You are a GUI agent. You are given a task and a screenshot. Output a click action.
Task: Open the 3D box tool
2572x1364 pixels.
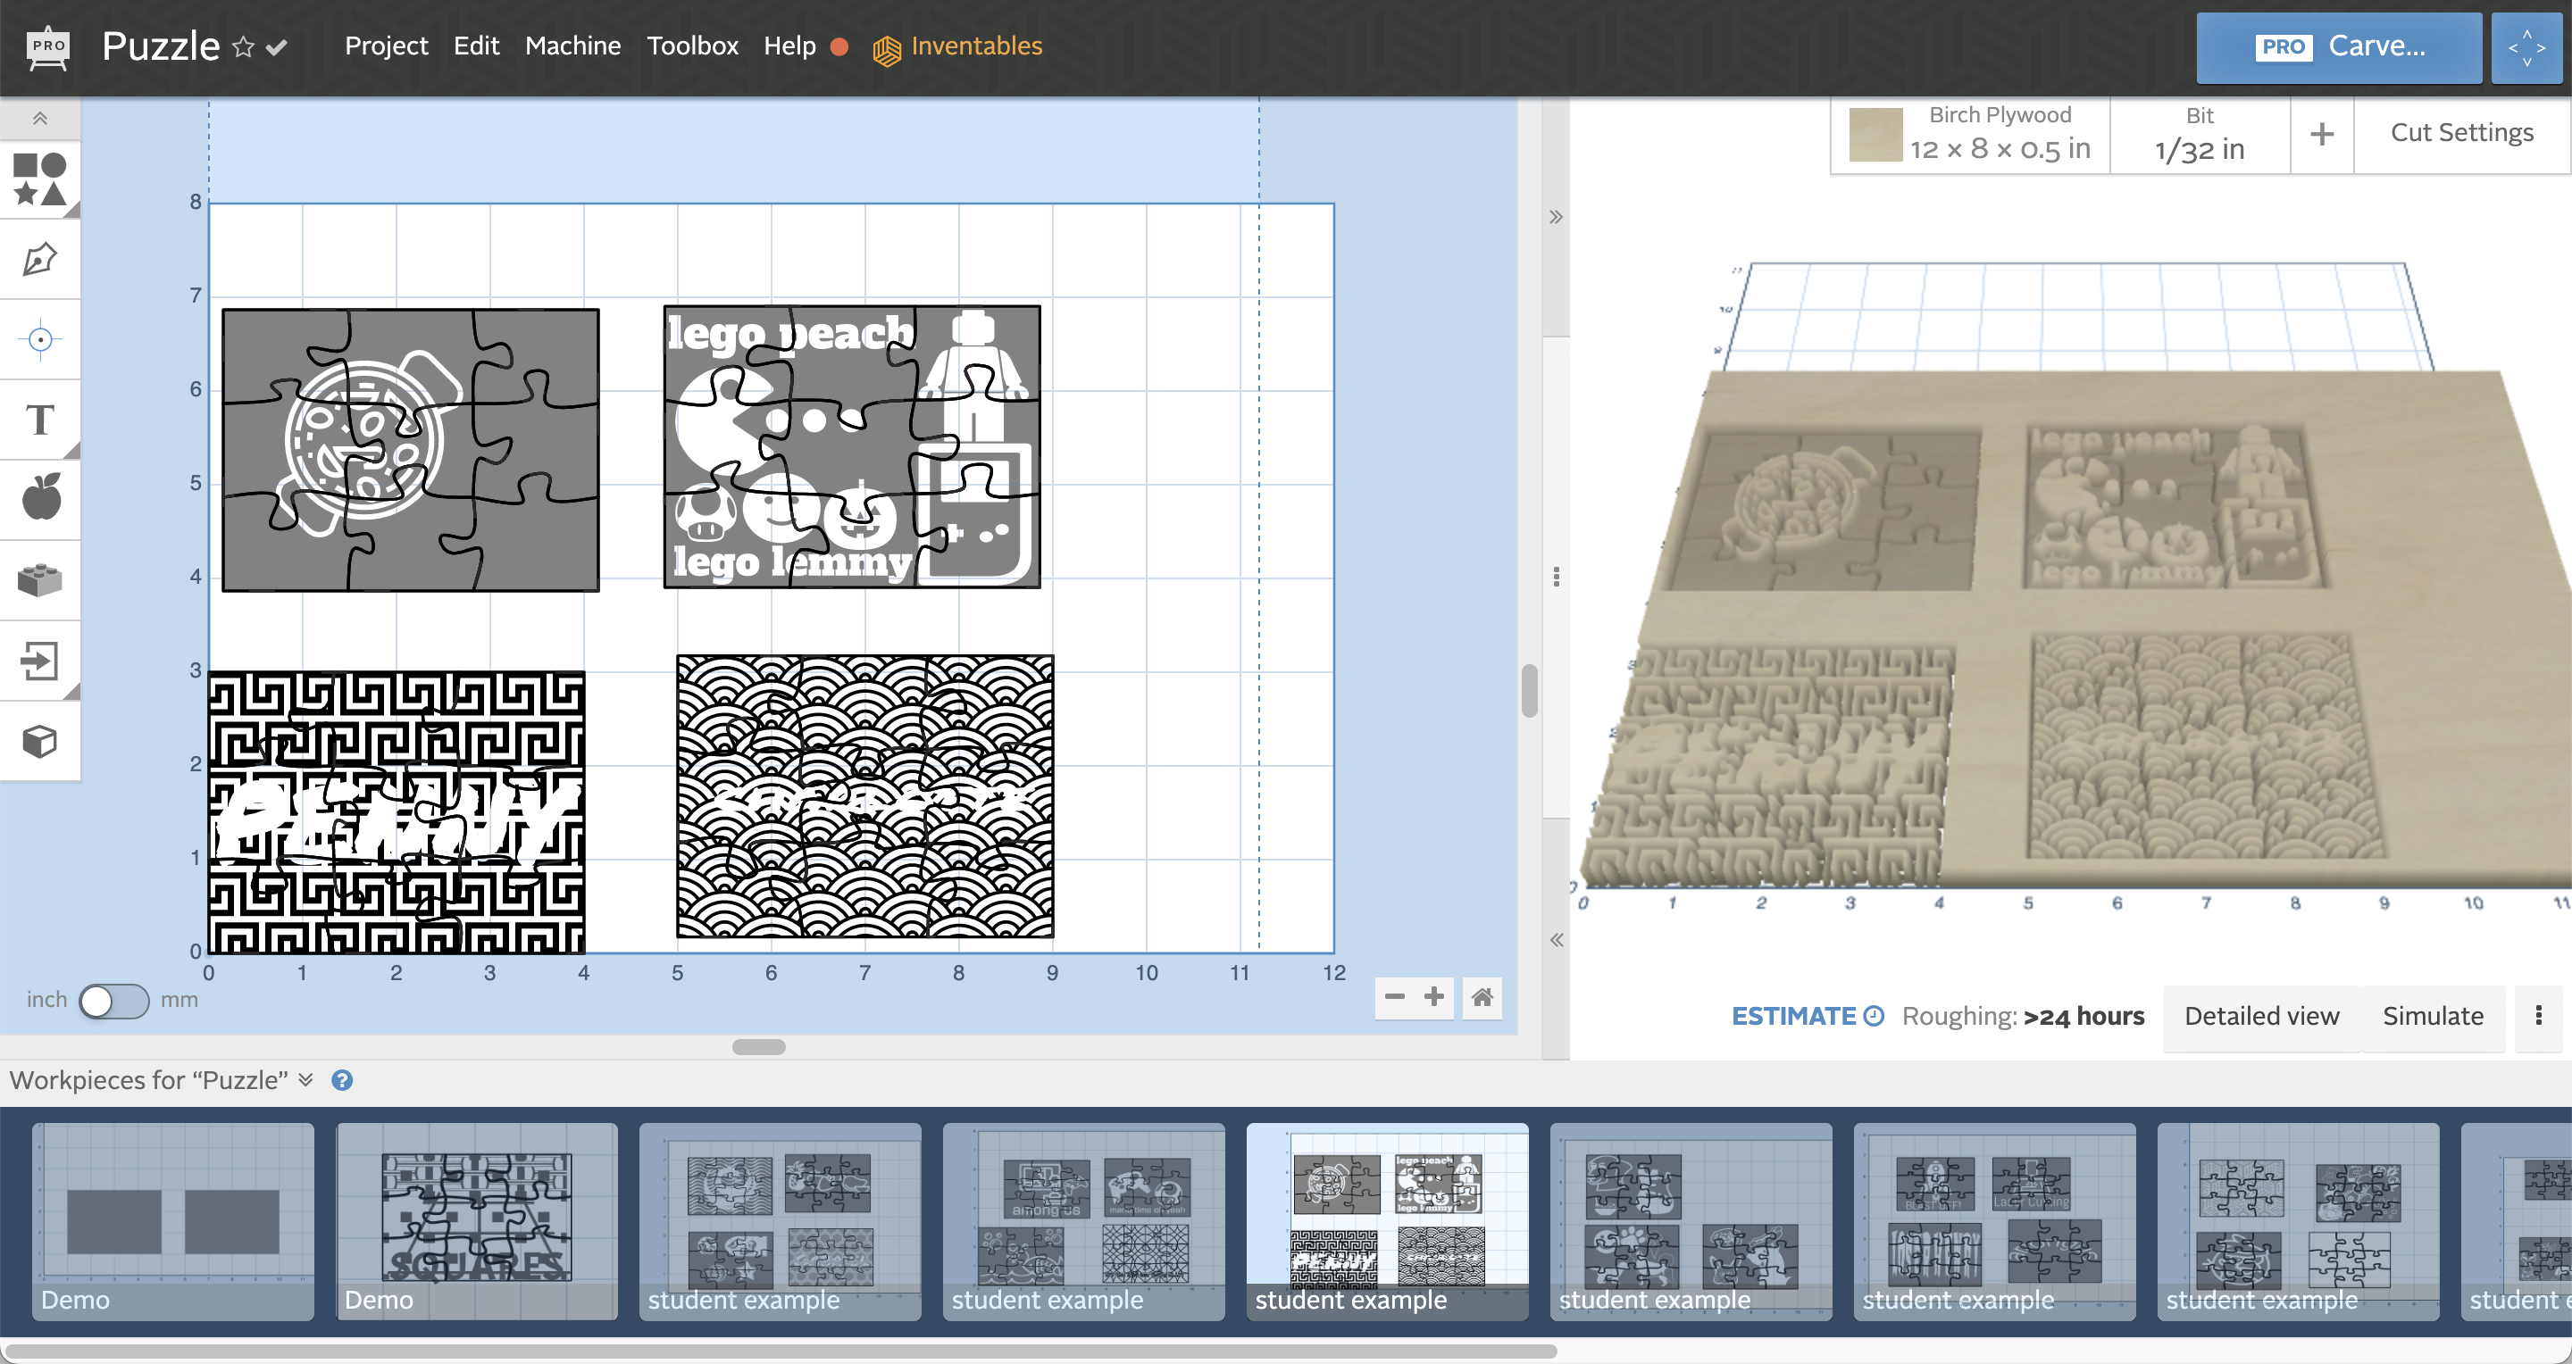tap(40, 740)
